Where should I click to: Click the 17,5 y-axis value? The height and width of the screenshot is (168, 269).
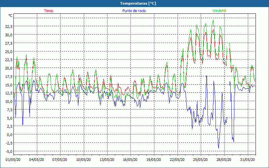tap(9, 76)
